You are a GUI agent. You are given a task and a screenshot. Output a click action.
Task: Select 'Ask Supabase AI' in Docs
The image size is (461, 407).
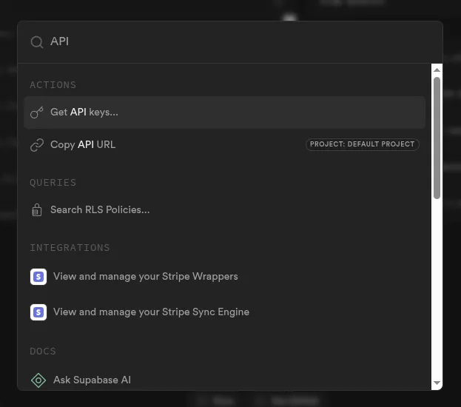(x=92, y=380)
